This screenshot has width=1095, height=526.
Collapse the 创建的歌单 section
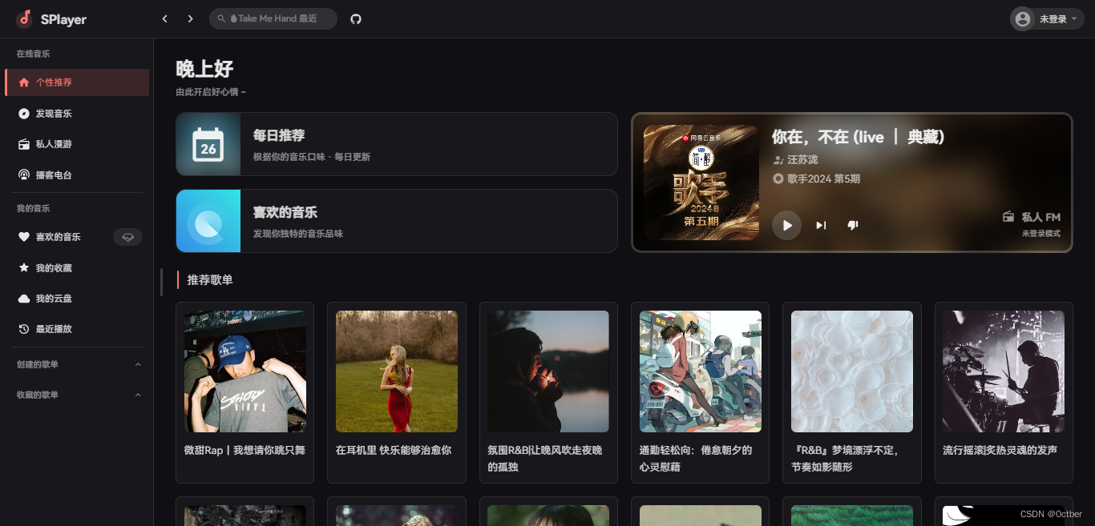[x=138, y=364]
